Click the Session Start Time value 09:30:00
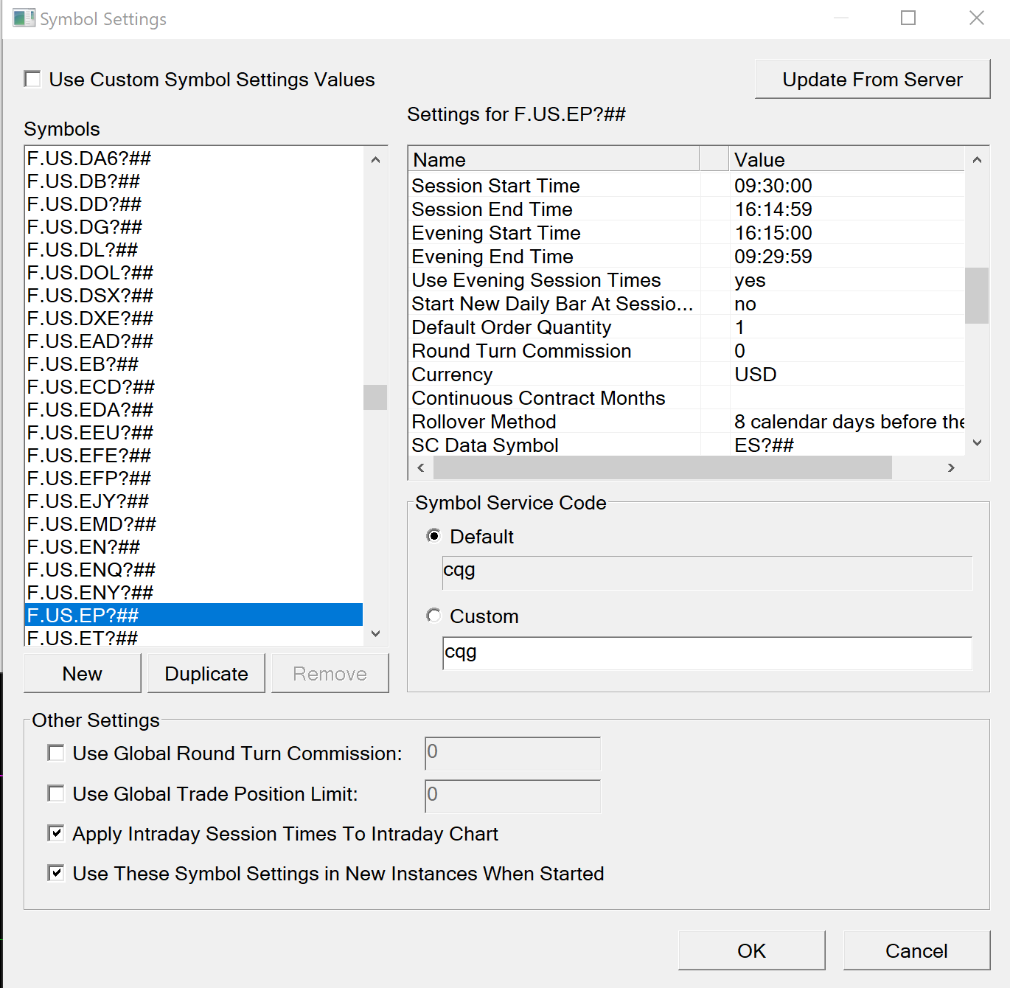The height and width of the screenshot is (988, 1010). tap(773, 185)
